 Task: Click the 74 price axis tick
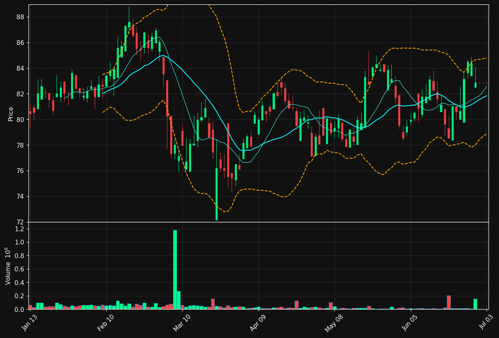click(20, 197)
